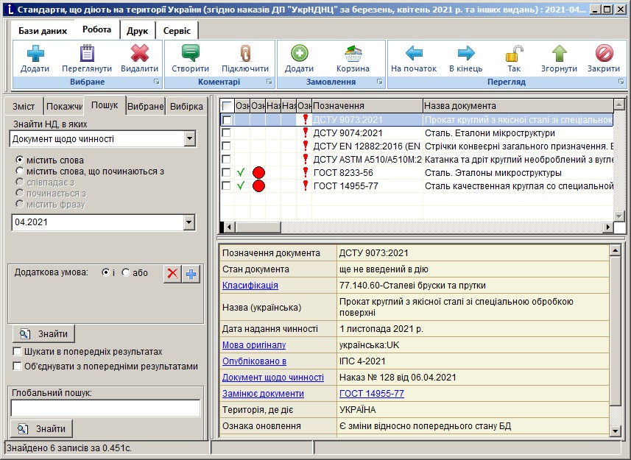Open the 'Опубліковано в' link
This screenshot has width=631, height=460.
point(254,361)
